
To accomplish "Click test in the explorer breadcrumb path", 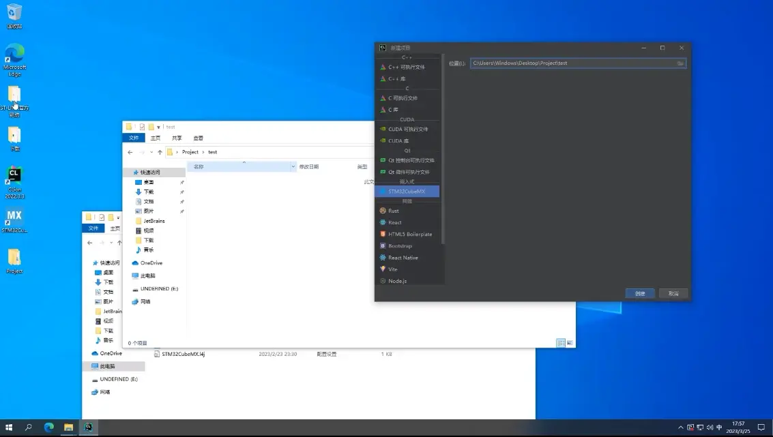I will point(212,152).
